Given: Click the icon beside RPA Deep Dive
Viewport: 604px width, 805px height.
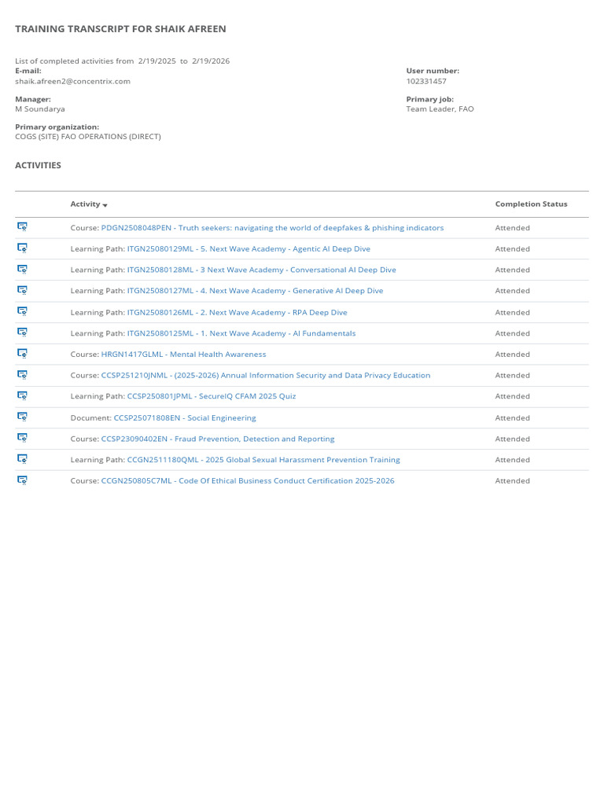Looking at the screenshot, I should click(22, 311).
